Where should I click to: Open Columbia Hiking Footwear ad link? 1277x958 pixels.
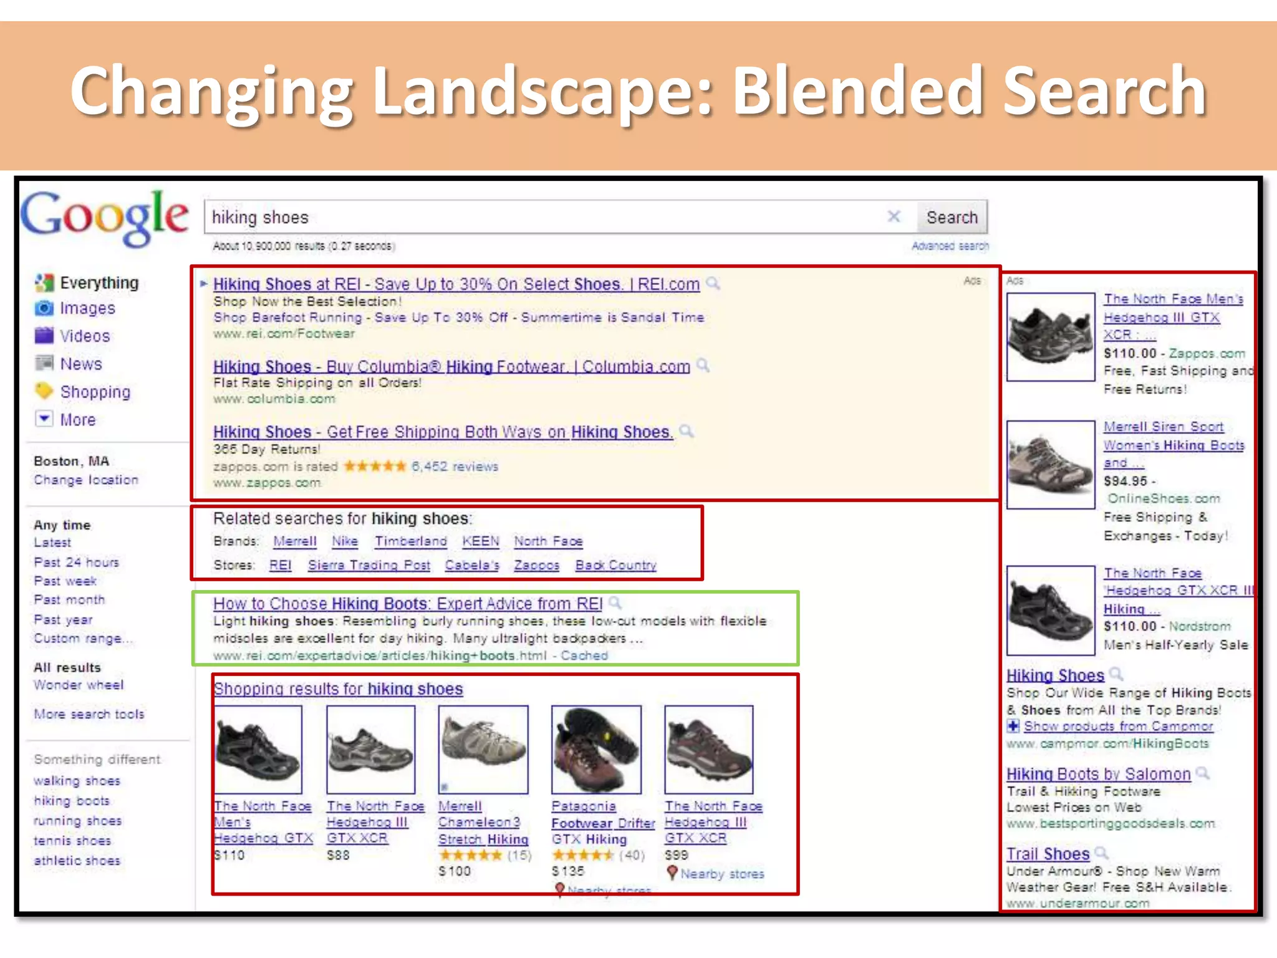click(x=451, y=367)
